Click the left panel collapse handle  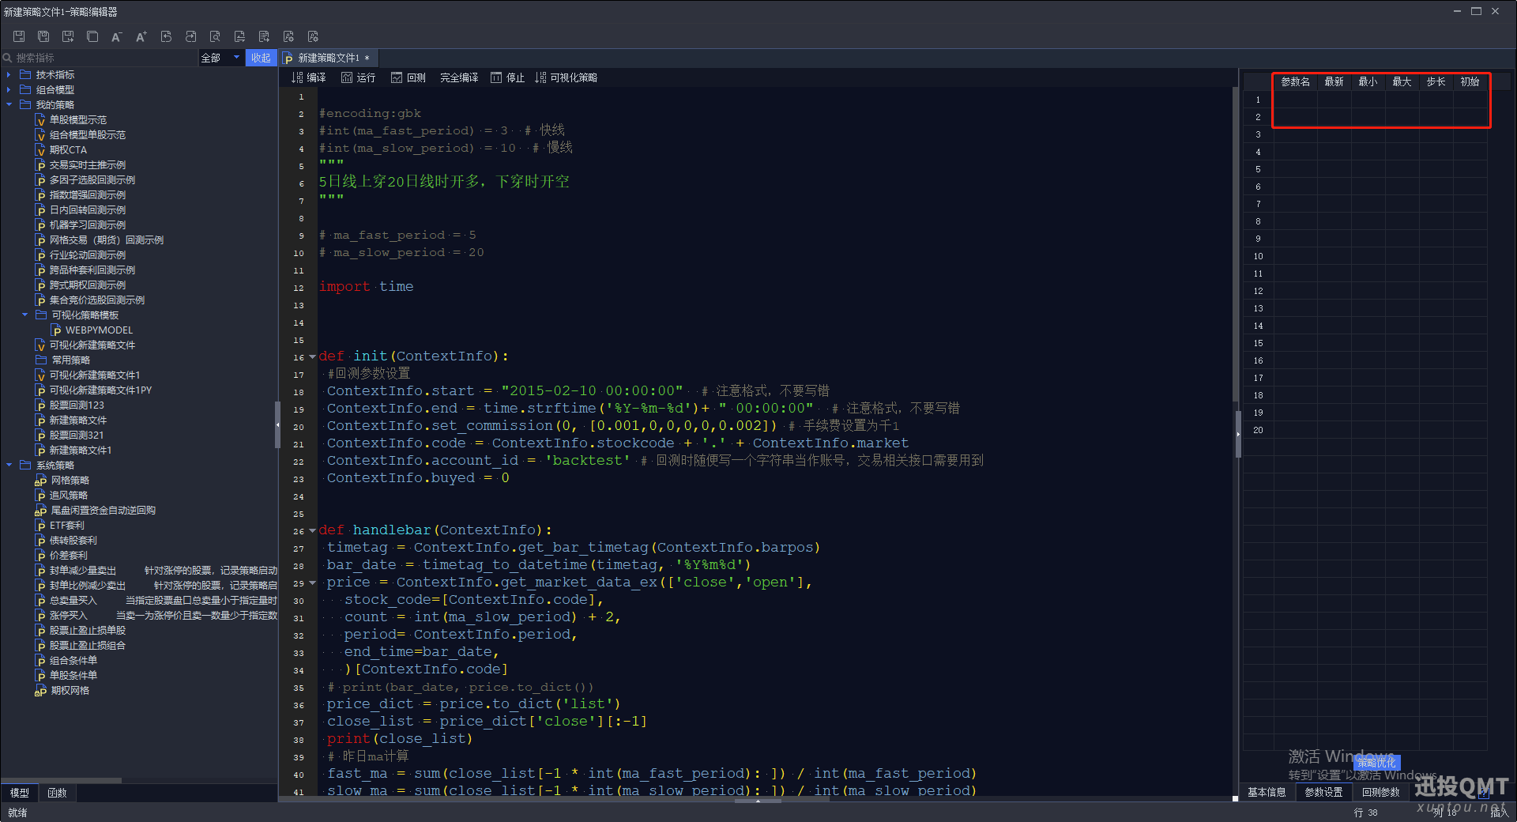[x=277, y=424]
